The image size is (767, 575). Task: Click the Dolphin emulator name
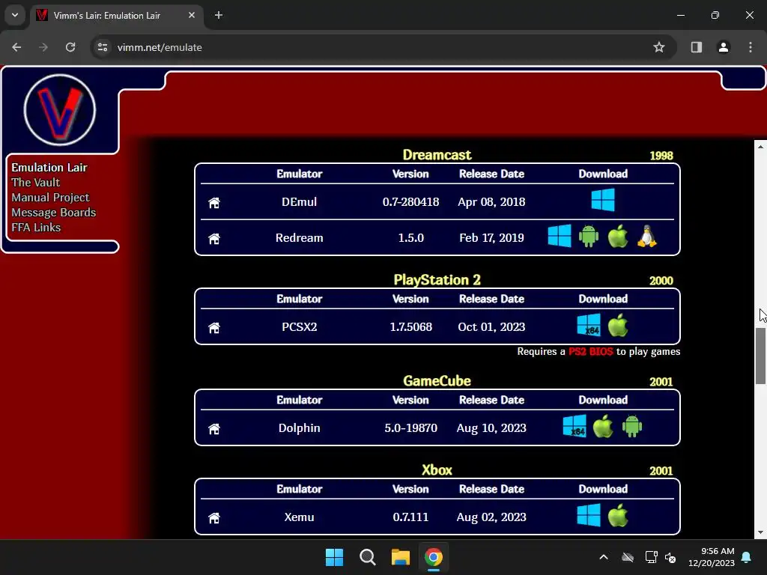pos(300,428)
